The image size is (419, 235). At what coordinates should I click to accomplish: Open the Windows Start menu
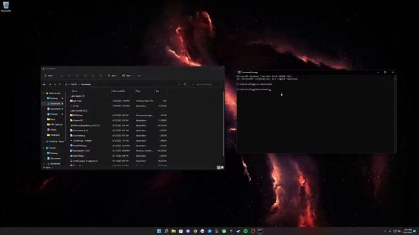pos(159,231)
